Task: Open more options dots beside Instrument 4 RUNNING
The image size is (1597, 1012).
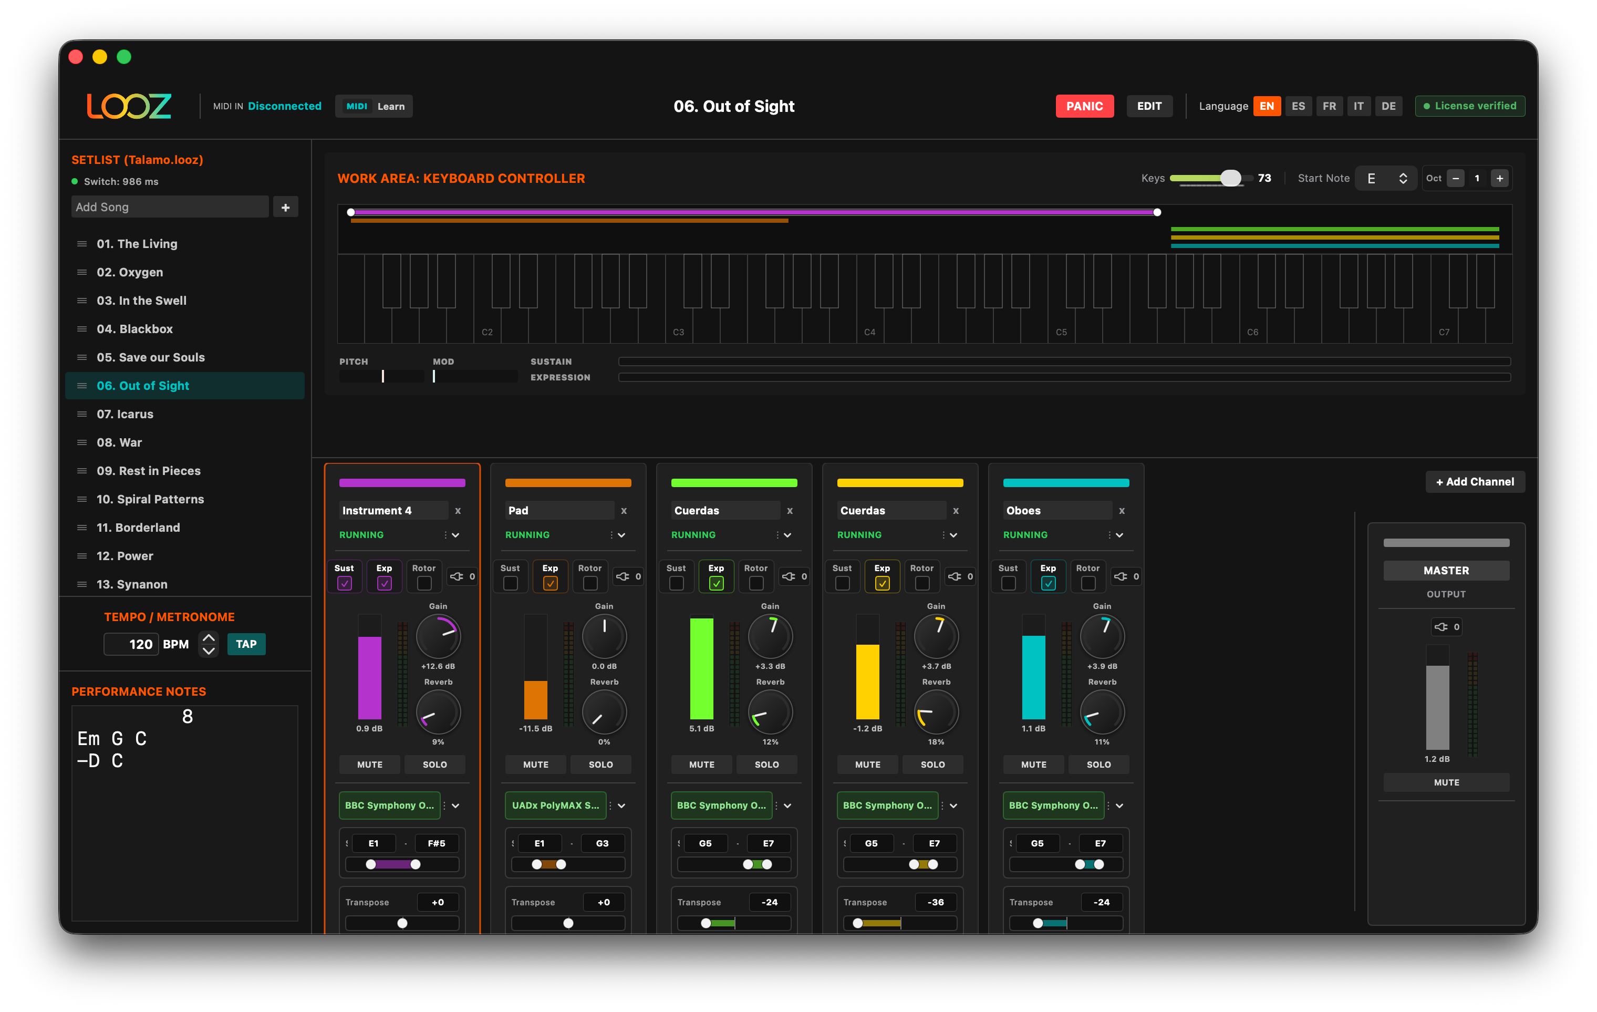Action: [x=445, y=535]
